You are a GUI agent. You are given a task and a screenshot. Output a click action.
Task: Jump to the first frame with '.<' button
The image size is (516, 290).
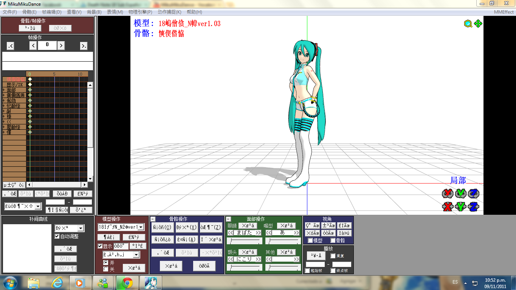(x=11, y=46)
